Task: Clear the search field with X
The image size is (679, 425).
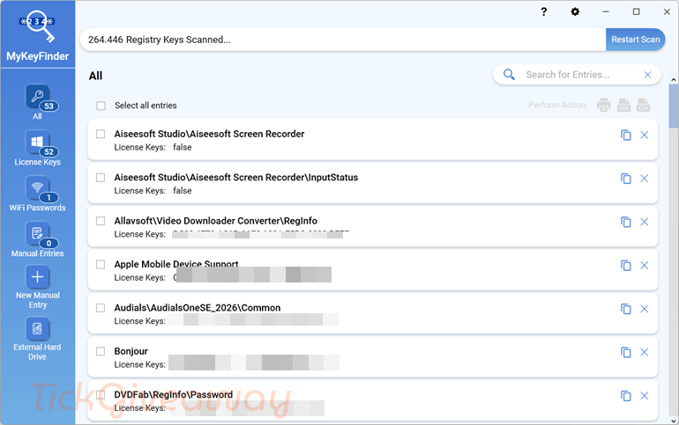Action: point(648,75)
